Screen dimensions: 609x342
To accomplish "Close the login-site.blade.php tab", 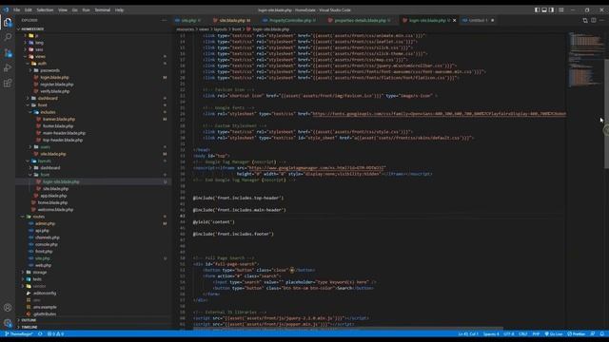I will [455, 20].
